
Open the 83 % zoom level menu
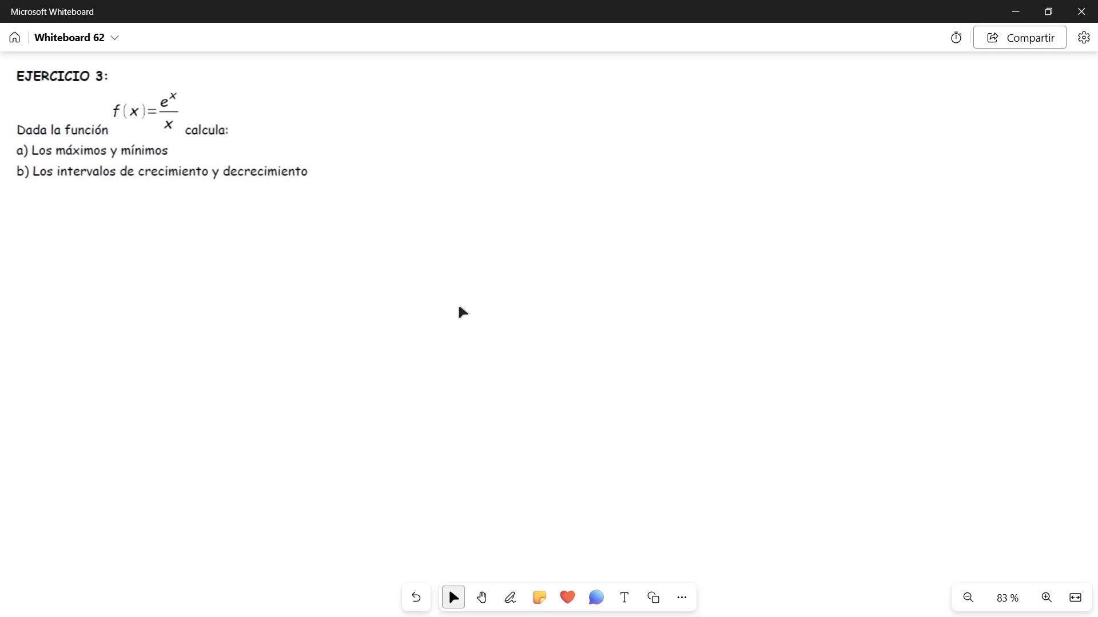[x=1007, y=598]
